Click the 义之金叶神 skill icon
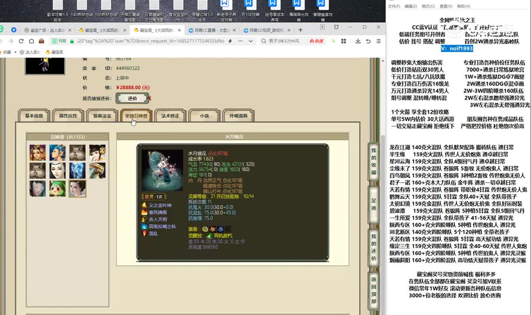 click(144, 205)
